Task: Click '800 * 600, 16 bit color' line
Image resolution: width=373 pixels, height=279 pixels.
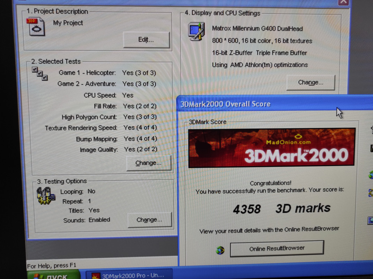Action: [262, 41]
